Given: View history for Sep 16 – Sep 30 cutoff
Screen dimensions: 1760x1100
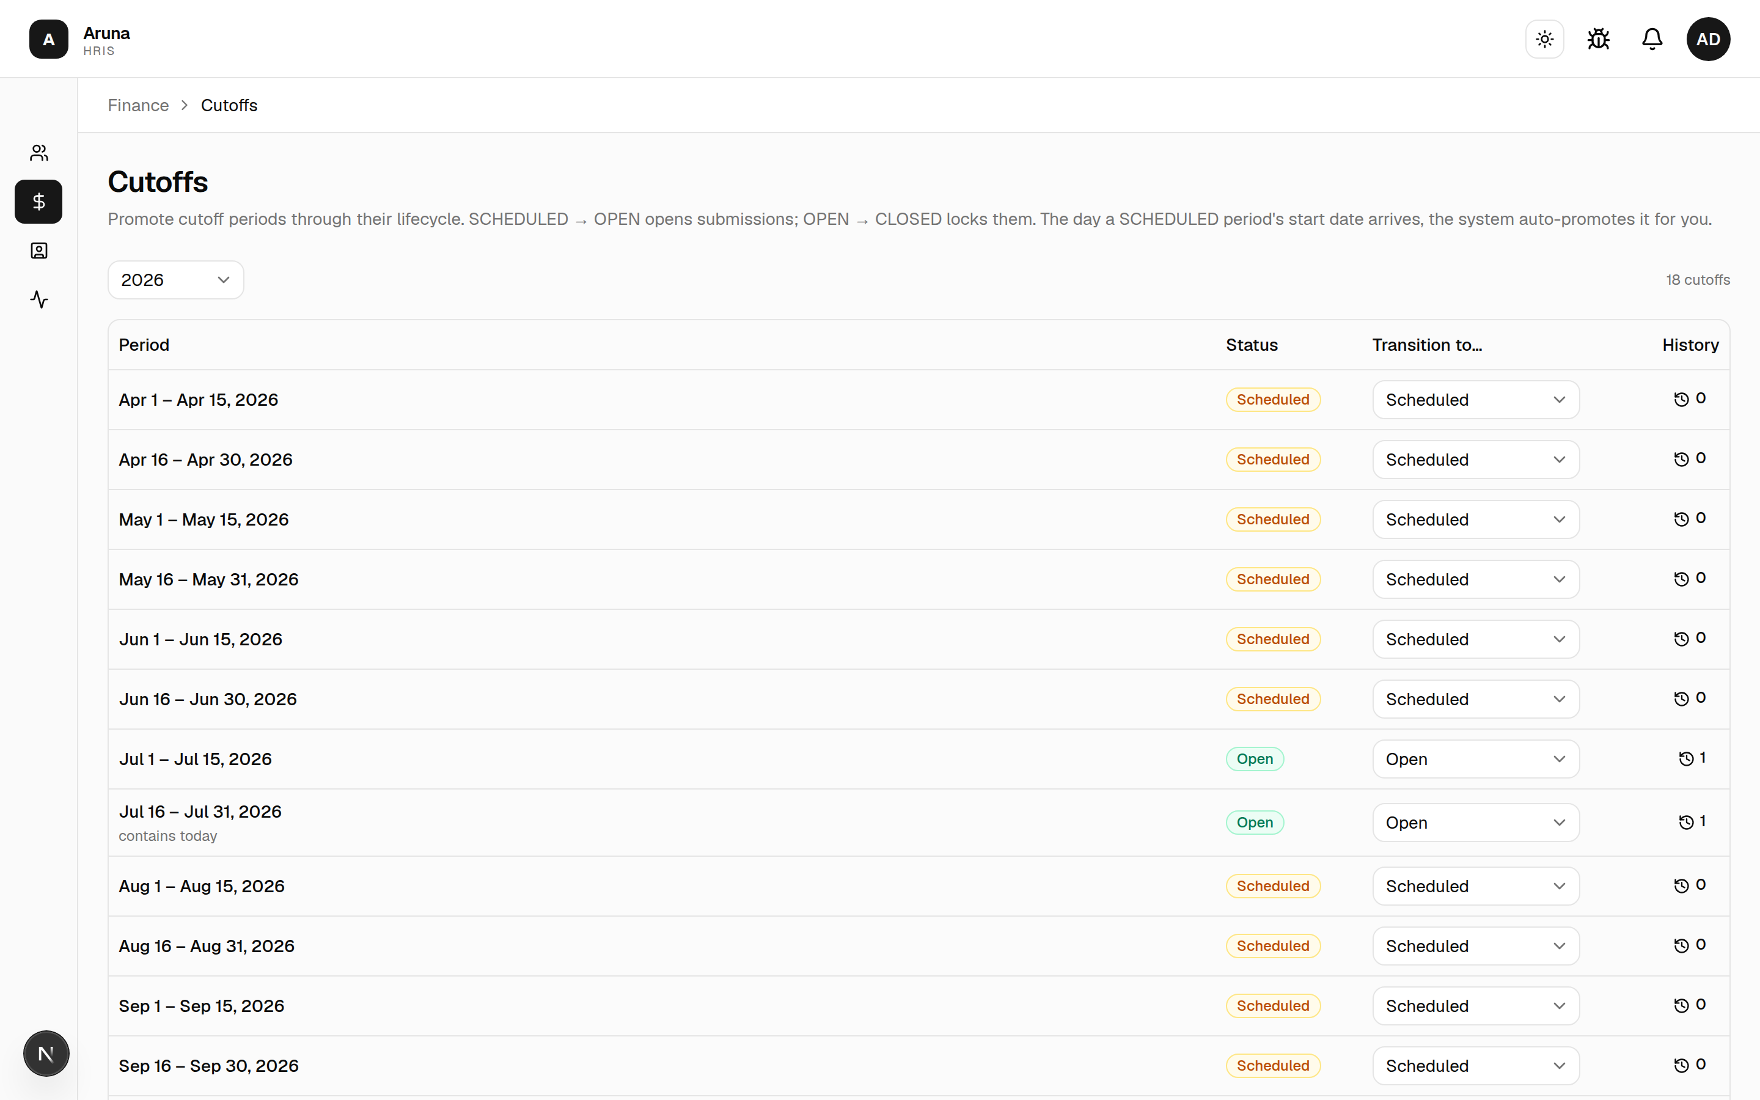Looking at the screenshot, I should (1690, 1065).
